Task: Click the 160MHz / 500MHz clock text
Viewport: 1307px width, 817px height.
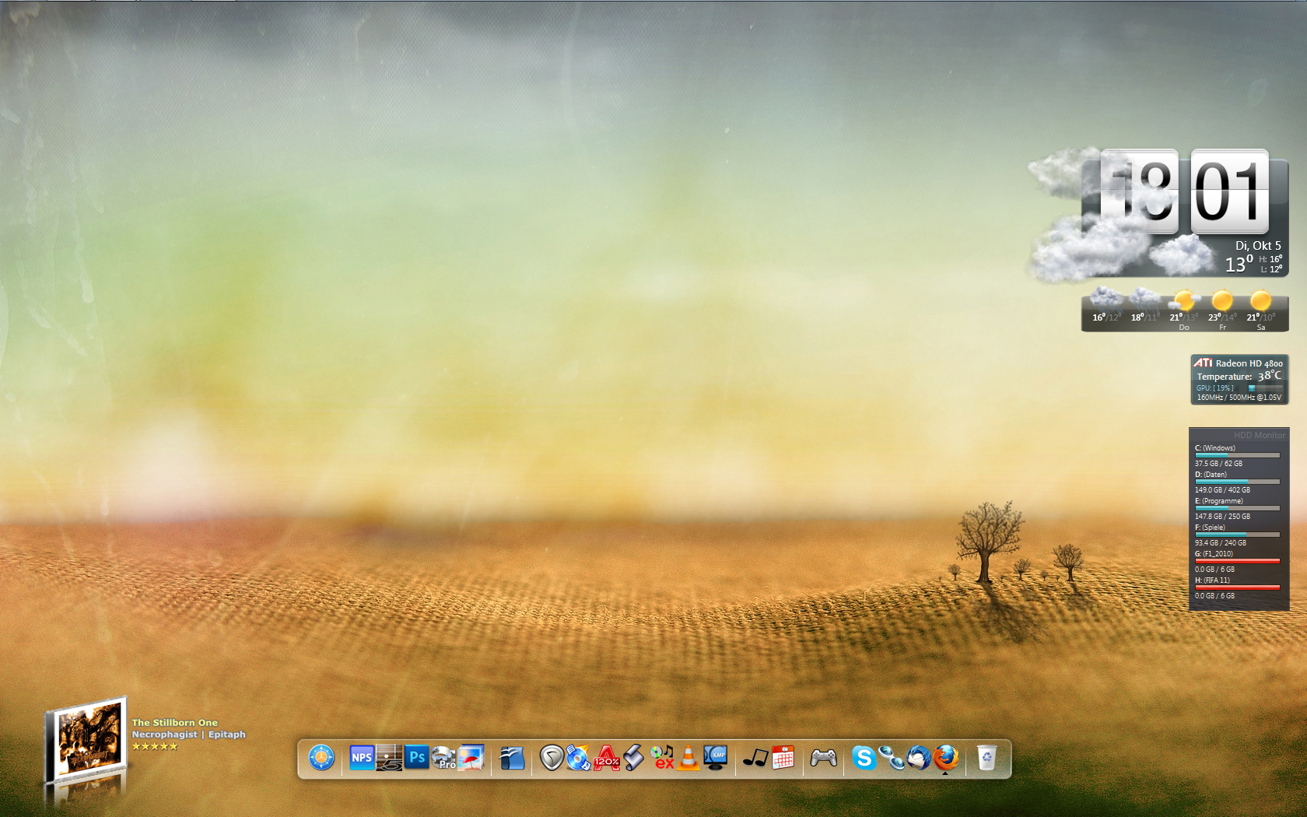Action: [1239, 398]
